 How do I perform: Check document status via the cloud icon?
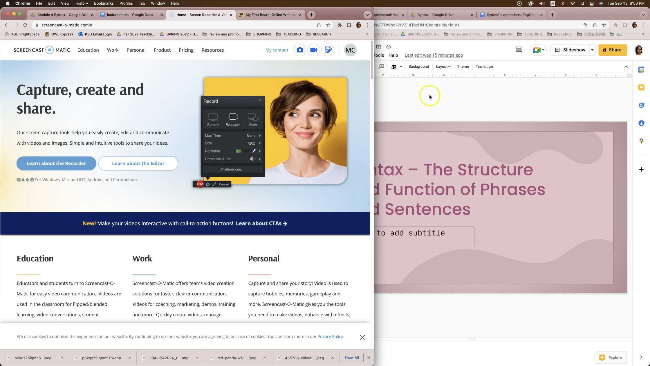click(x=388, y=46)
